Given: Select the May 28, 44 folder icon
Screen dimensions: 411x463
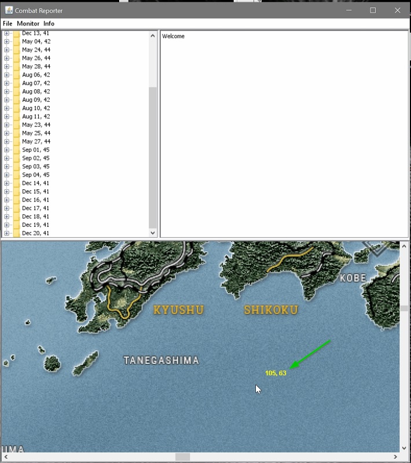Looking at the screenshot, I should coord(17,67).
